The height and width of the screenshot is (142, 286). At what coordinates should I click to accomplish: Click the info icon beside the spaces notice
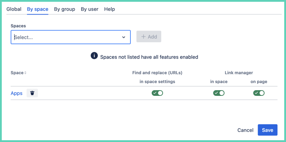(94, 56)
